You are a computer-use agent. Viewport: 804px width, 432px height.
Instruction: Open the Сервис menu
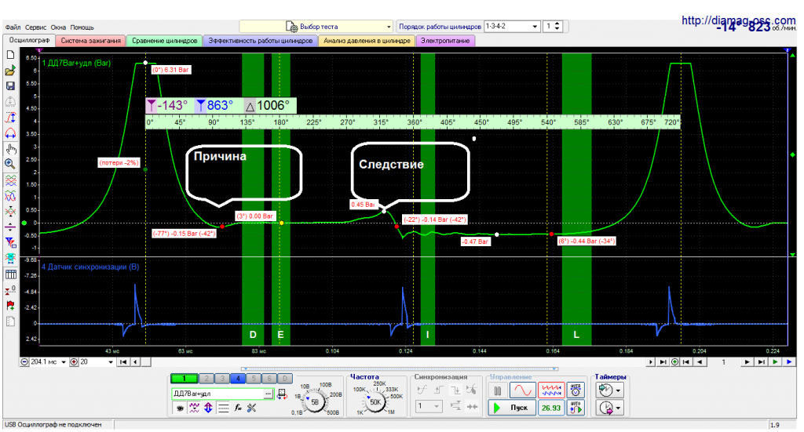(36, 27)
